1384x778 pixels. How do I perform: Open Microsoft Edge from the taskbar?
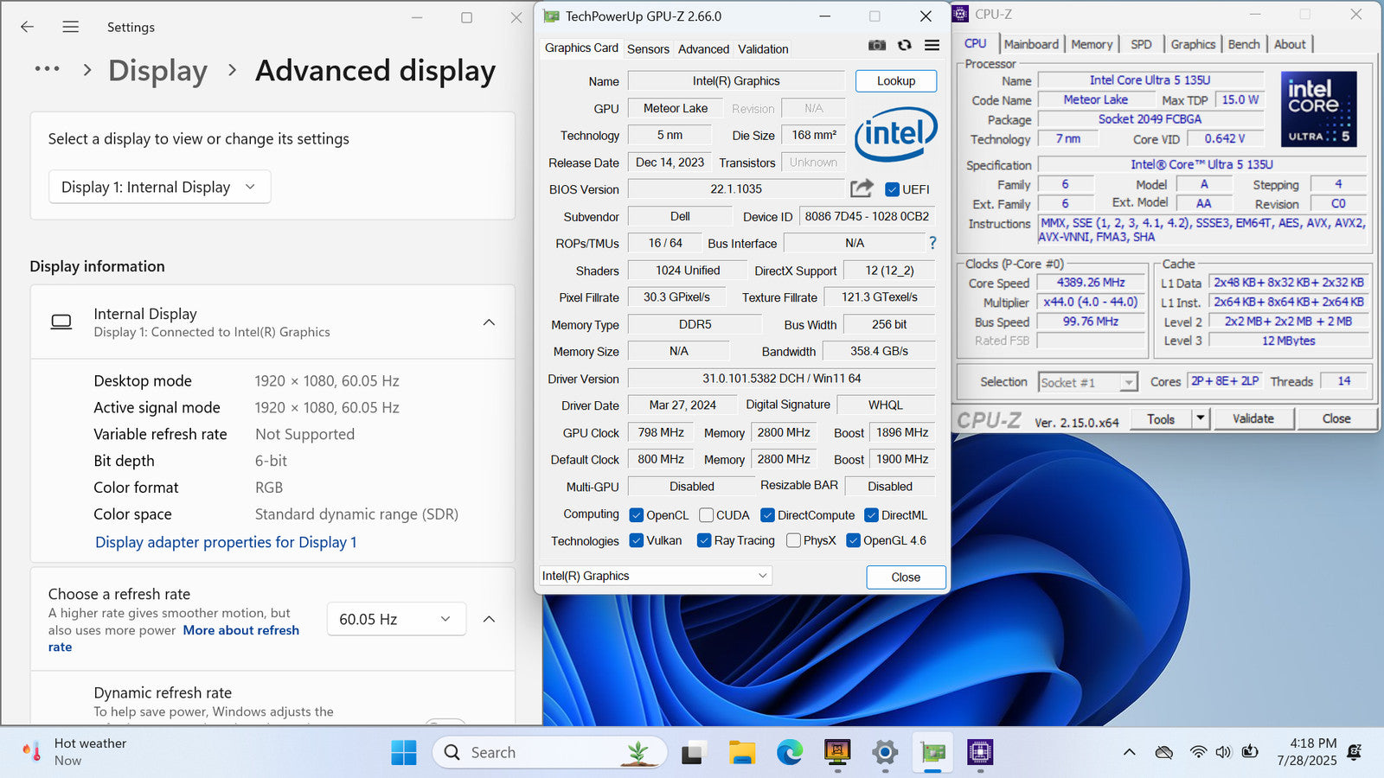point(789,753)
